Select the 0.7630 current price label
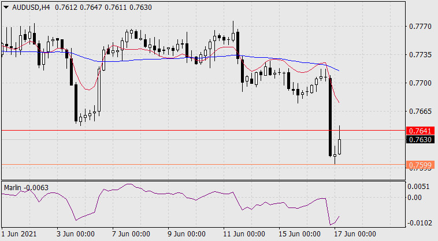Image resolution: width=438 pixels, height=241 pixels. 420,139
